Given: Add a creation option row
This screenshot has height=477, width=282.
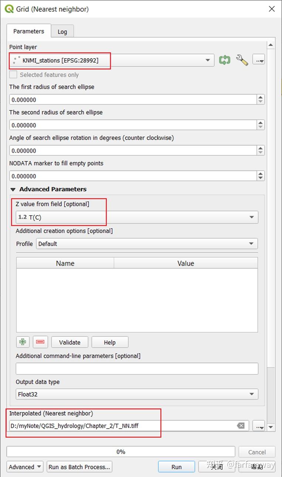Looking at the screenshot, I should coord(23,342).
